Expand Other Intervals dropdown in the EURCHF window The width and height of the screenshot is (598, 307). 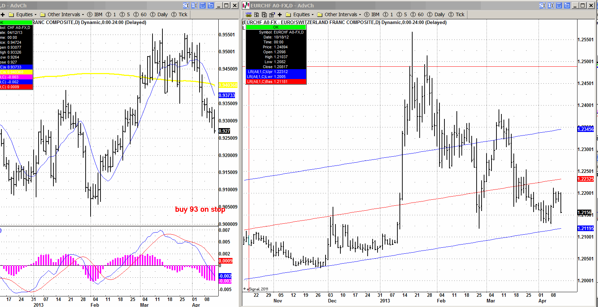coord(340,14)
